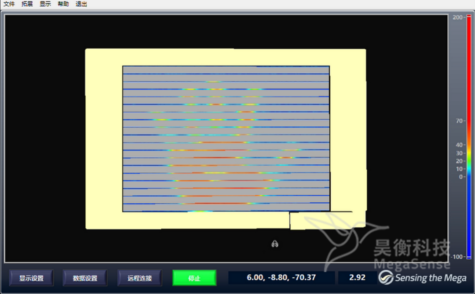475x294 pixels.
Task: Open the 拓展 menu
Action: [x=26, y=4]
